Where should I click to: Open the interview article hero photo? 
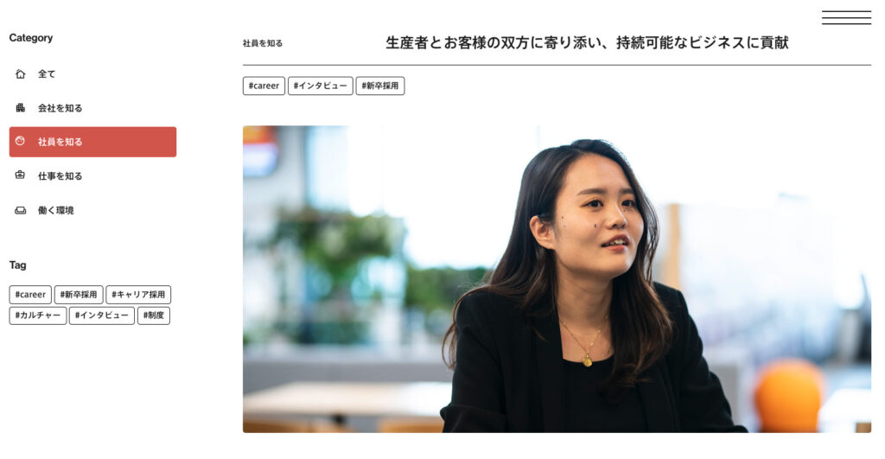pyautogui.click(x=557, y=279)
